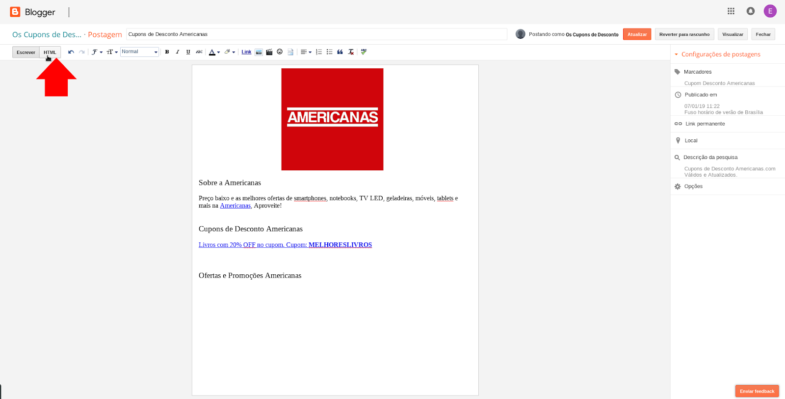
Task: Select the Americanas logo image
Action: (332, 119)
